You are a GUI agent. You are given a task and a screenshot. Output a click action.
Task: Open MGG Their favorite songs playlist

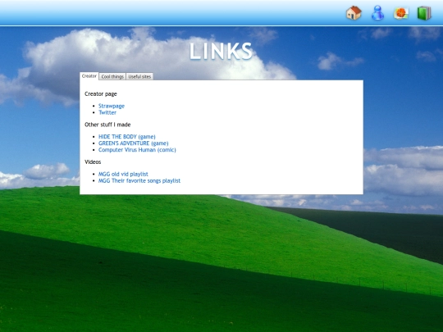139,180
